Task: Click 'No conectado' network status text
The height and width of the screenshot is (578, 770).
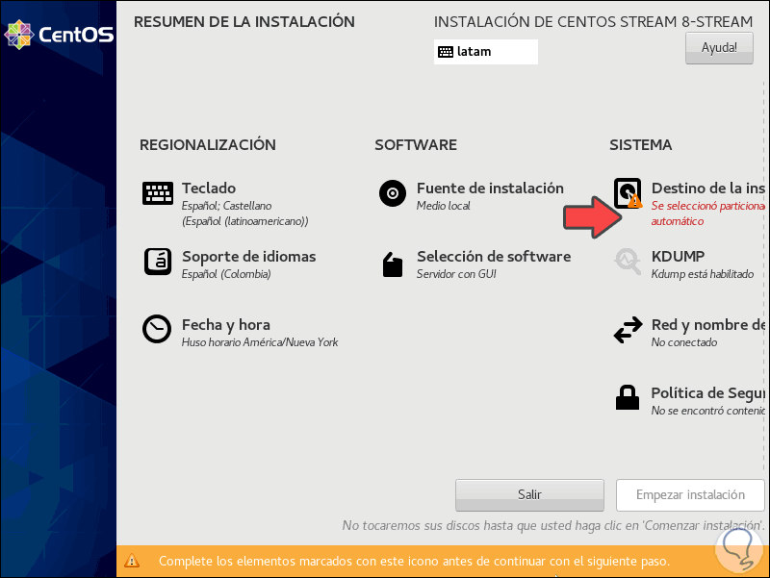Action: pyautogui.click(x=684, y=342)
